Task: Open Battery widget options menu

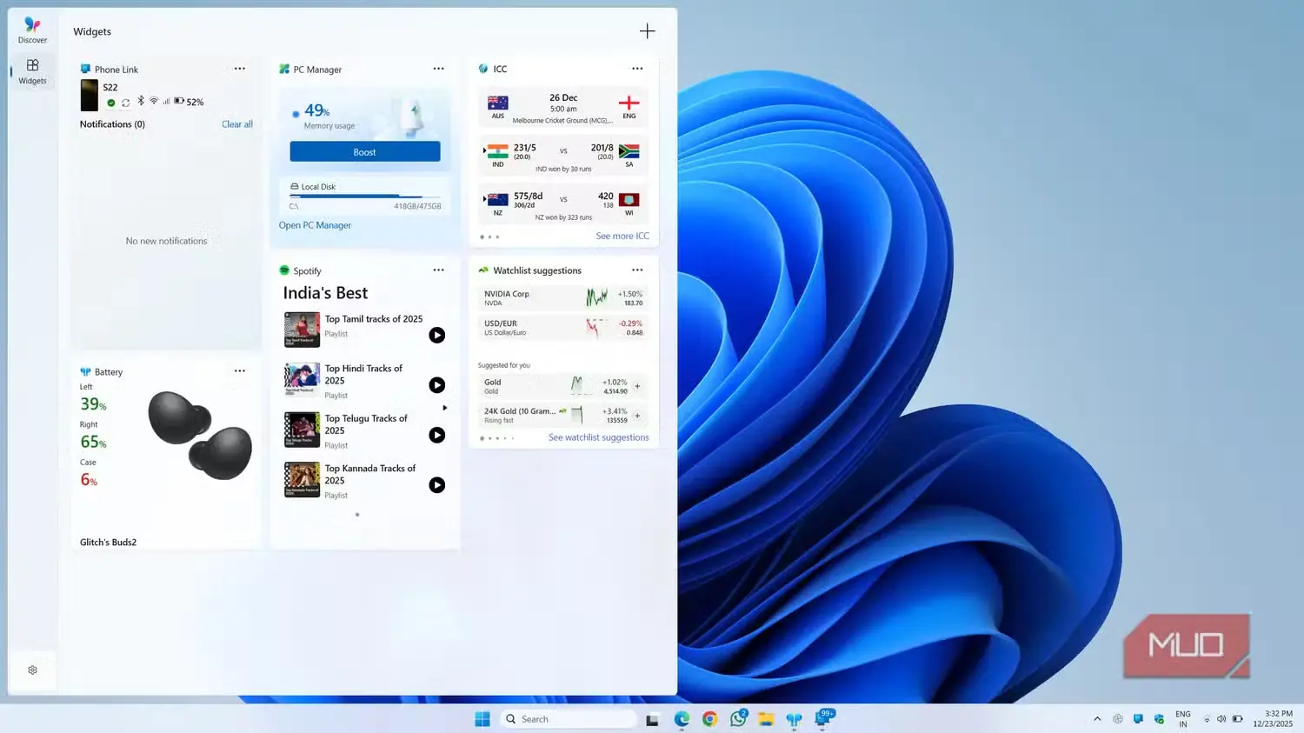Action: 239,371
